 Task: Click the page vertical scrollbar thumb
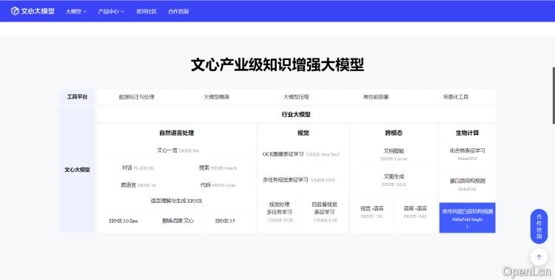pos(554,96)
